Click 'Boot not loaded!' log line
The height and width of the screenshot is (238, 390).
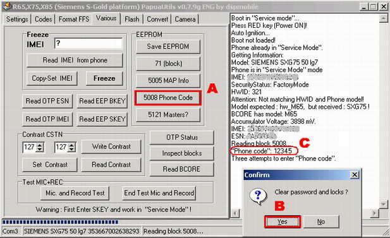click(253, 40)
